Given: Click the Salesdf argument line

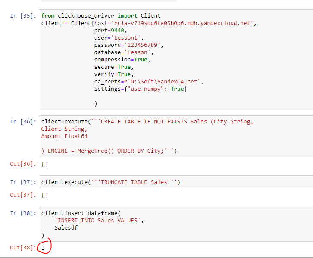Looking at the screenshot, I should point(66,228).
